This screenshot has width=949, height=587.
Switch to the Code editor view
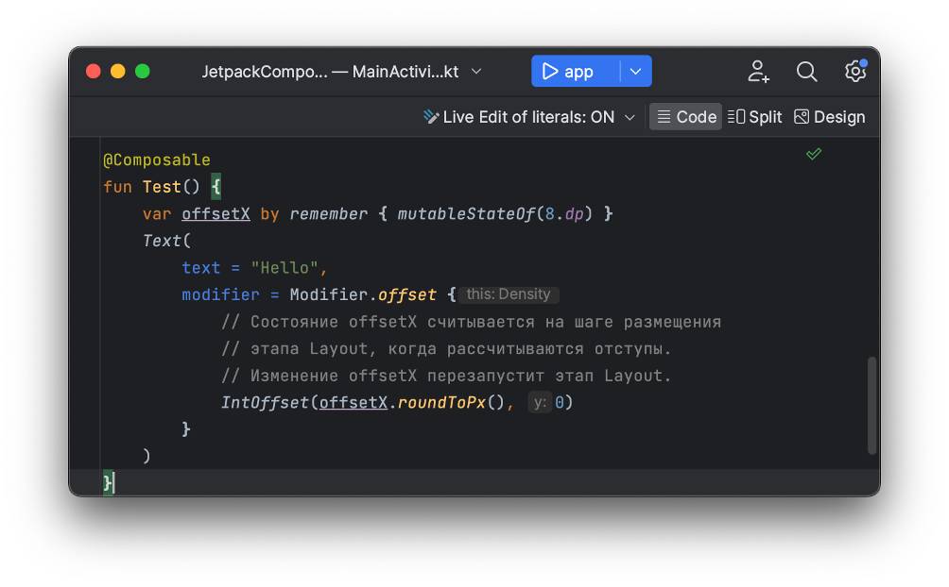coord(686,117)
